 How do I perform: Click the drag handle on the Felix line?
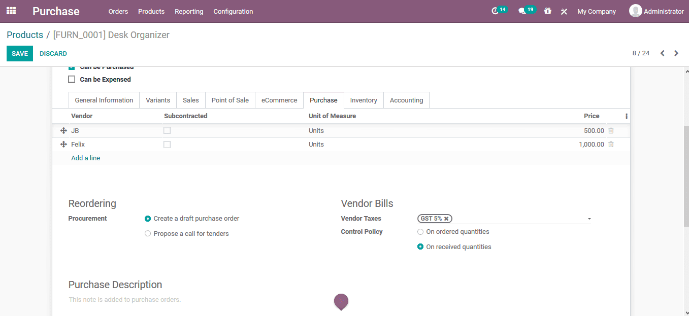click(x=63, y=144)
